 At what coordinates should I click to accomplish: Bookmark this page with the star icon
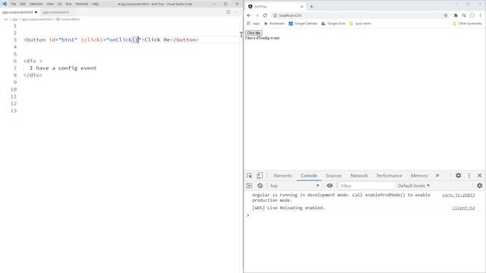(446, 15)
